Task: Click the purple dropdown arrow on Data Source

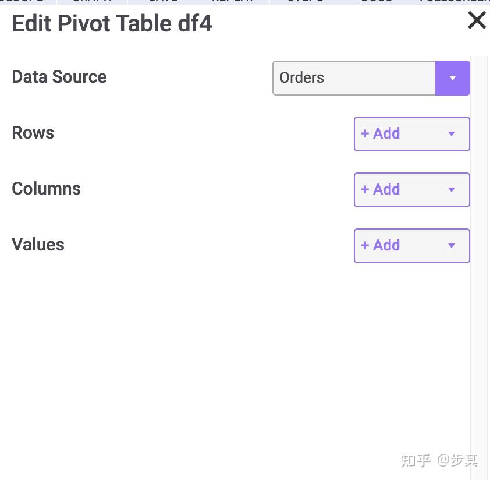Action: [453, 77]
